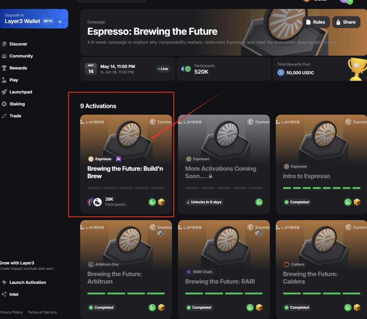This screenshot has width=367, height=319.
Task: Click the Arbitrum One chain icon
Action: tap(91, 264)
